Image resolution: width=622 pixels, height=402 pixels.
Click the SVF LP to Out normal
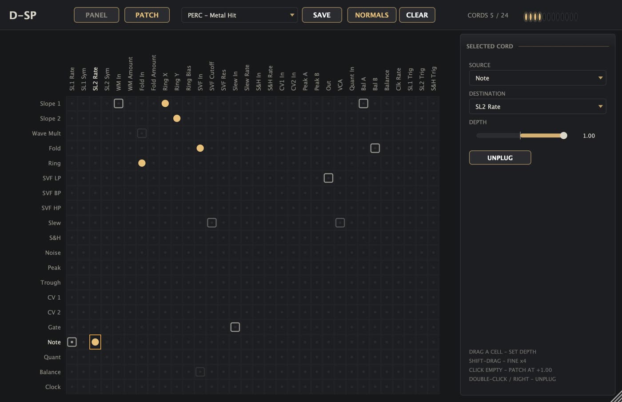(x=328, y=178)
